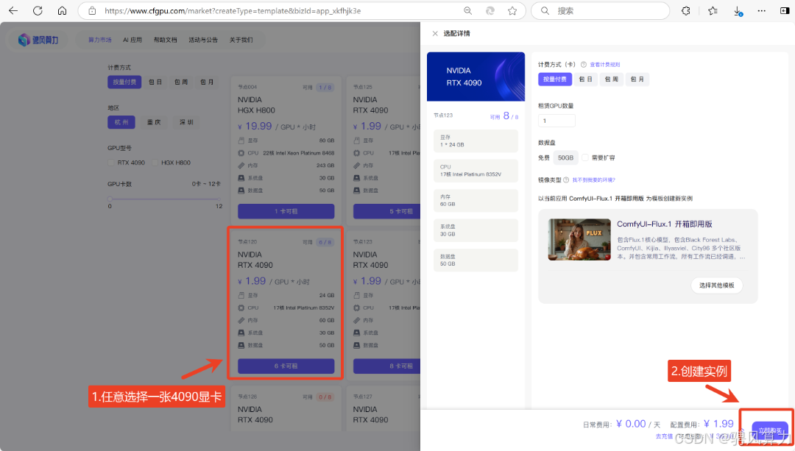Click the 8 卡可租 button on 节点123
This screenshot has height=451, width=795.
(387, 366)
